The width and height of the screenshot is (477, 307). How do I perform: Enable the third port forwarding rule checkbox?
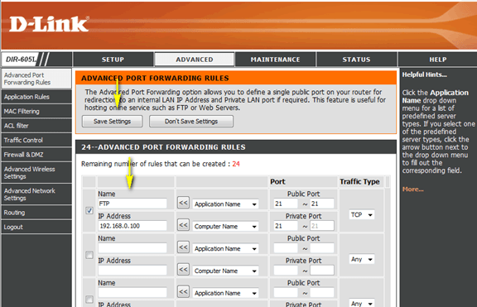click(x=89, y=299)
